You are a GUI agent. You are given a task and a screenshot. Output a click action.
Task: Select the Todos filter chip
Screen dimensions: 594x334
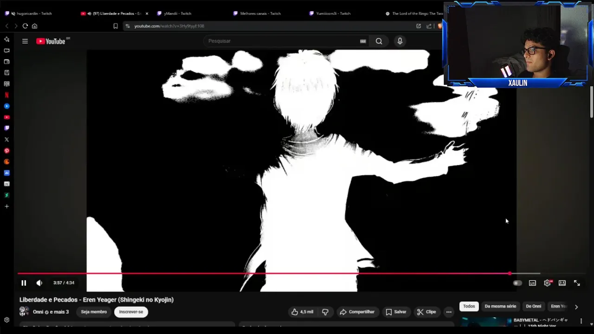pyautogui.click(x=469, y=306)
